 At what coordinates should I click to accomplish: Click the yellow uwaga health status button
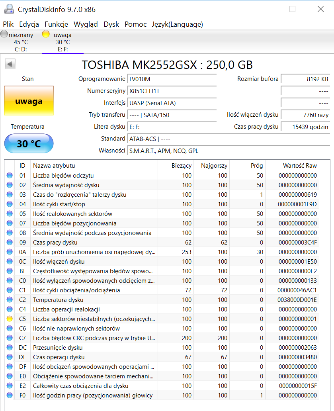pyautogui.click(x=29, y=101)
